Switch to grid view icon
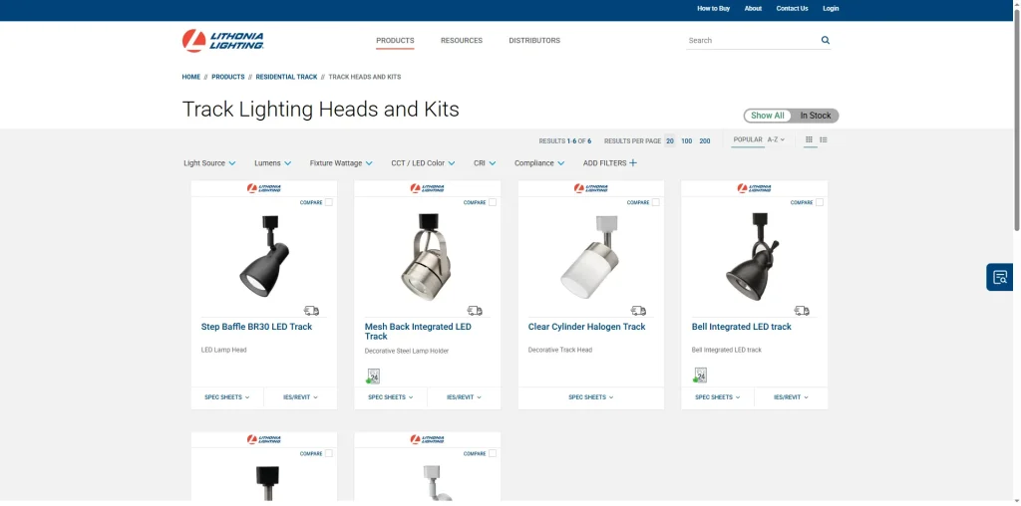The height and width of the screenshot is (506, 1021). pyautogui.click(x=810, y=139)
